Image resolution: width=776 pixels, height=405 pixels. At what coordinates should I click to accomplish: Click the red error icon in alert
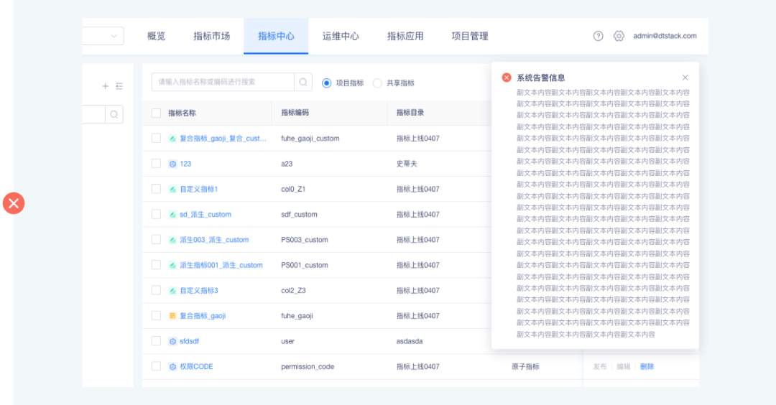coord(507,78)
